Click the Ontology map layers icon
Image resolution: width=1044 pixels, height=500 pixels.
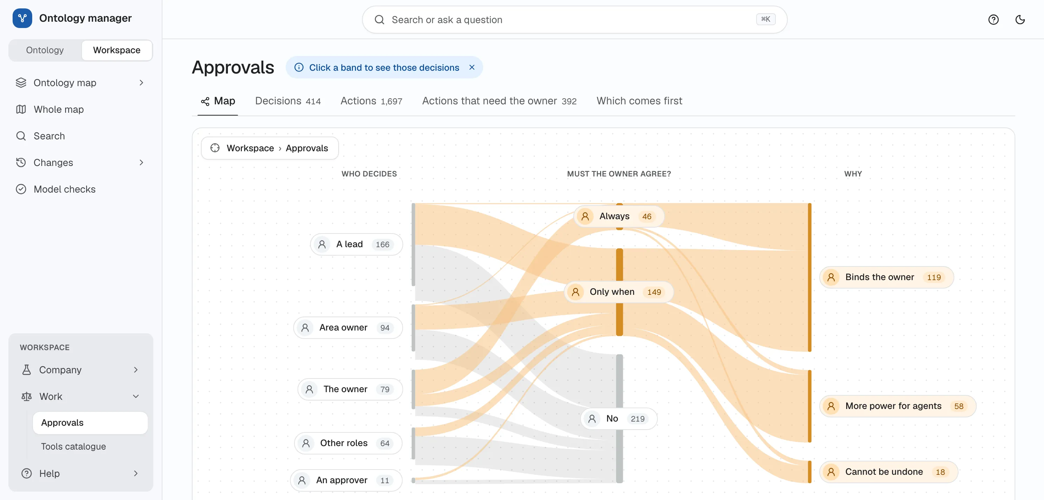(x=21, y=83)
